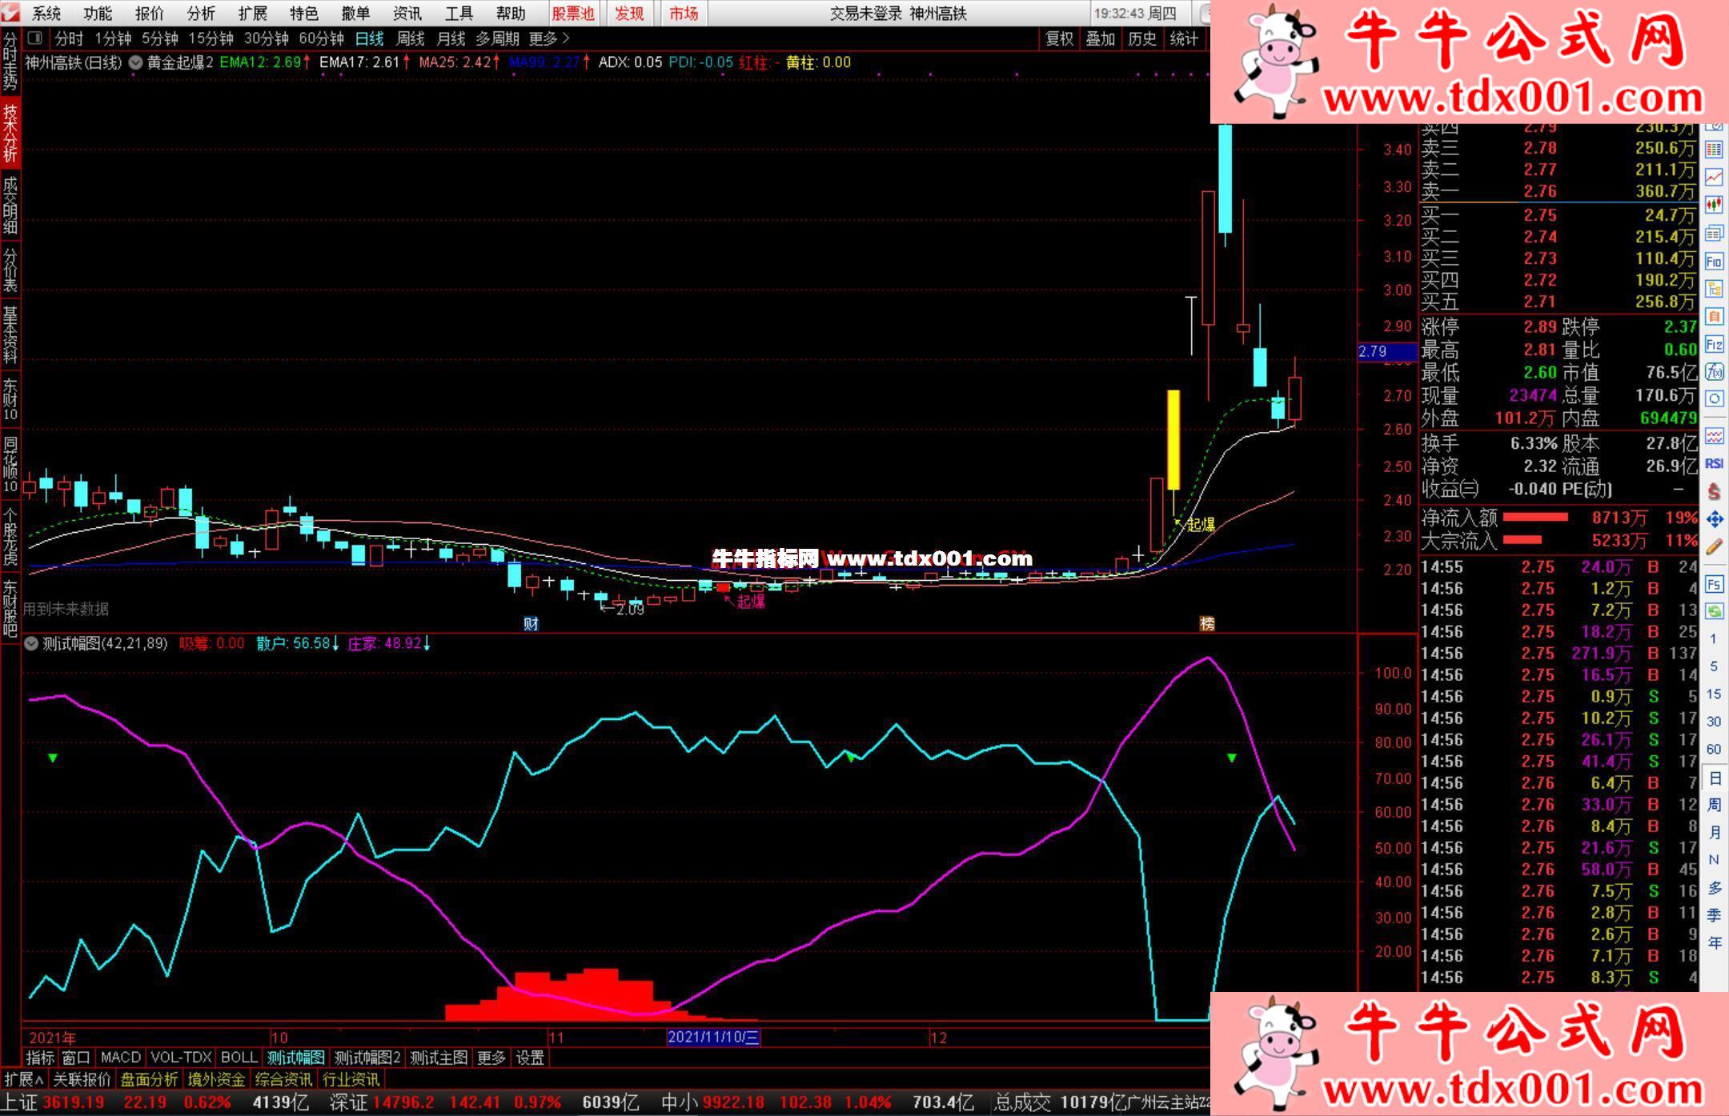Open the F10 company info icon
The width and height of the screenshot is (1729, 1116).
[x=1714, y=261]
